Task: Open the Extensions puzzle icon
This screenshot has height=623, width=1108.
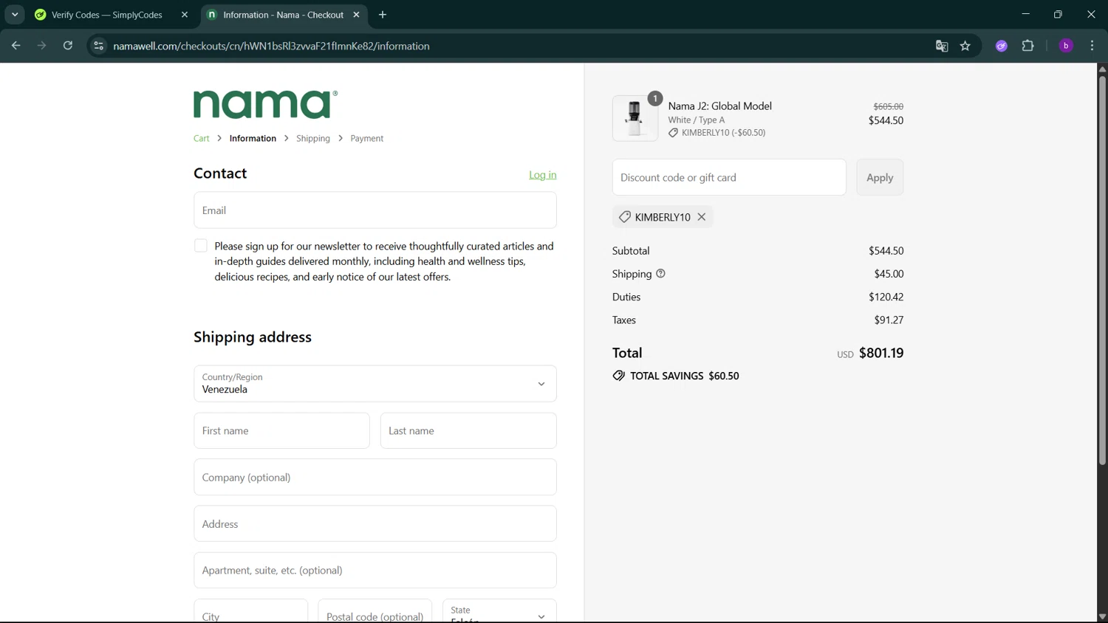Action: tap(1028, 46)
